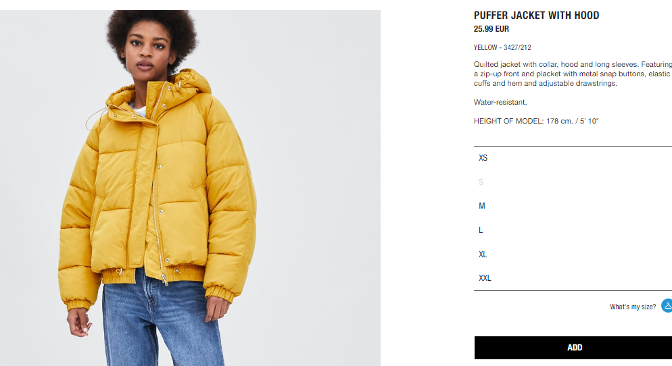Click the Water-resistant text line
The image size is (672, 366).
pyautogui.click(x=500, y=103)
